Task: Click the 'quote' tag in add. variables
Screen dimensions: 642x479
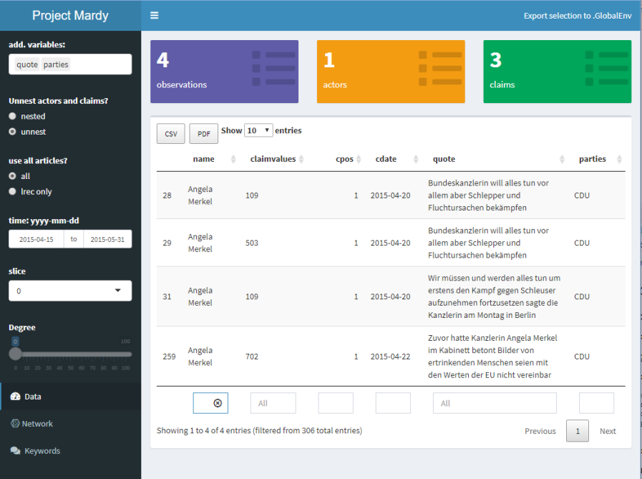Action: tap(27, 64)
